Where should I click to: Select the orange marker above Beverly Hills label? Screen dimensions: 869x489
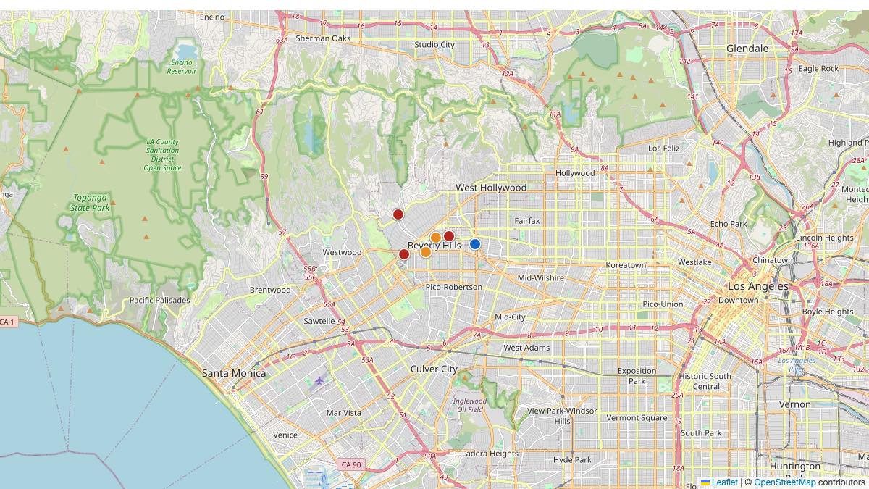click(x=436, y=238)
